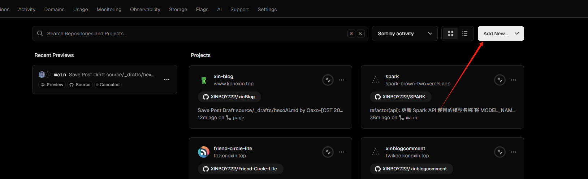This screenshot has width=588, height=179.
Task: Open the Settings tab
Action: coord(267,9)
